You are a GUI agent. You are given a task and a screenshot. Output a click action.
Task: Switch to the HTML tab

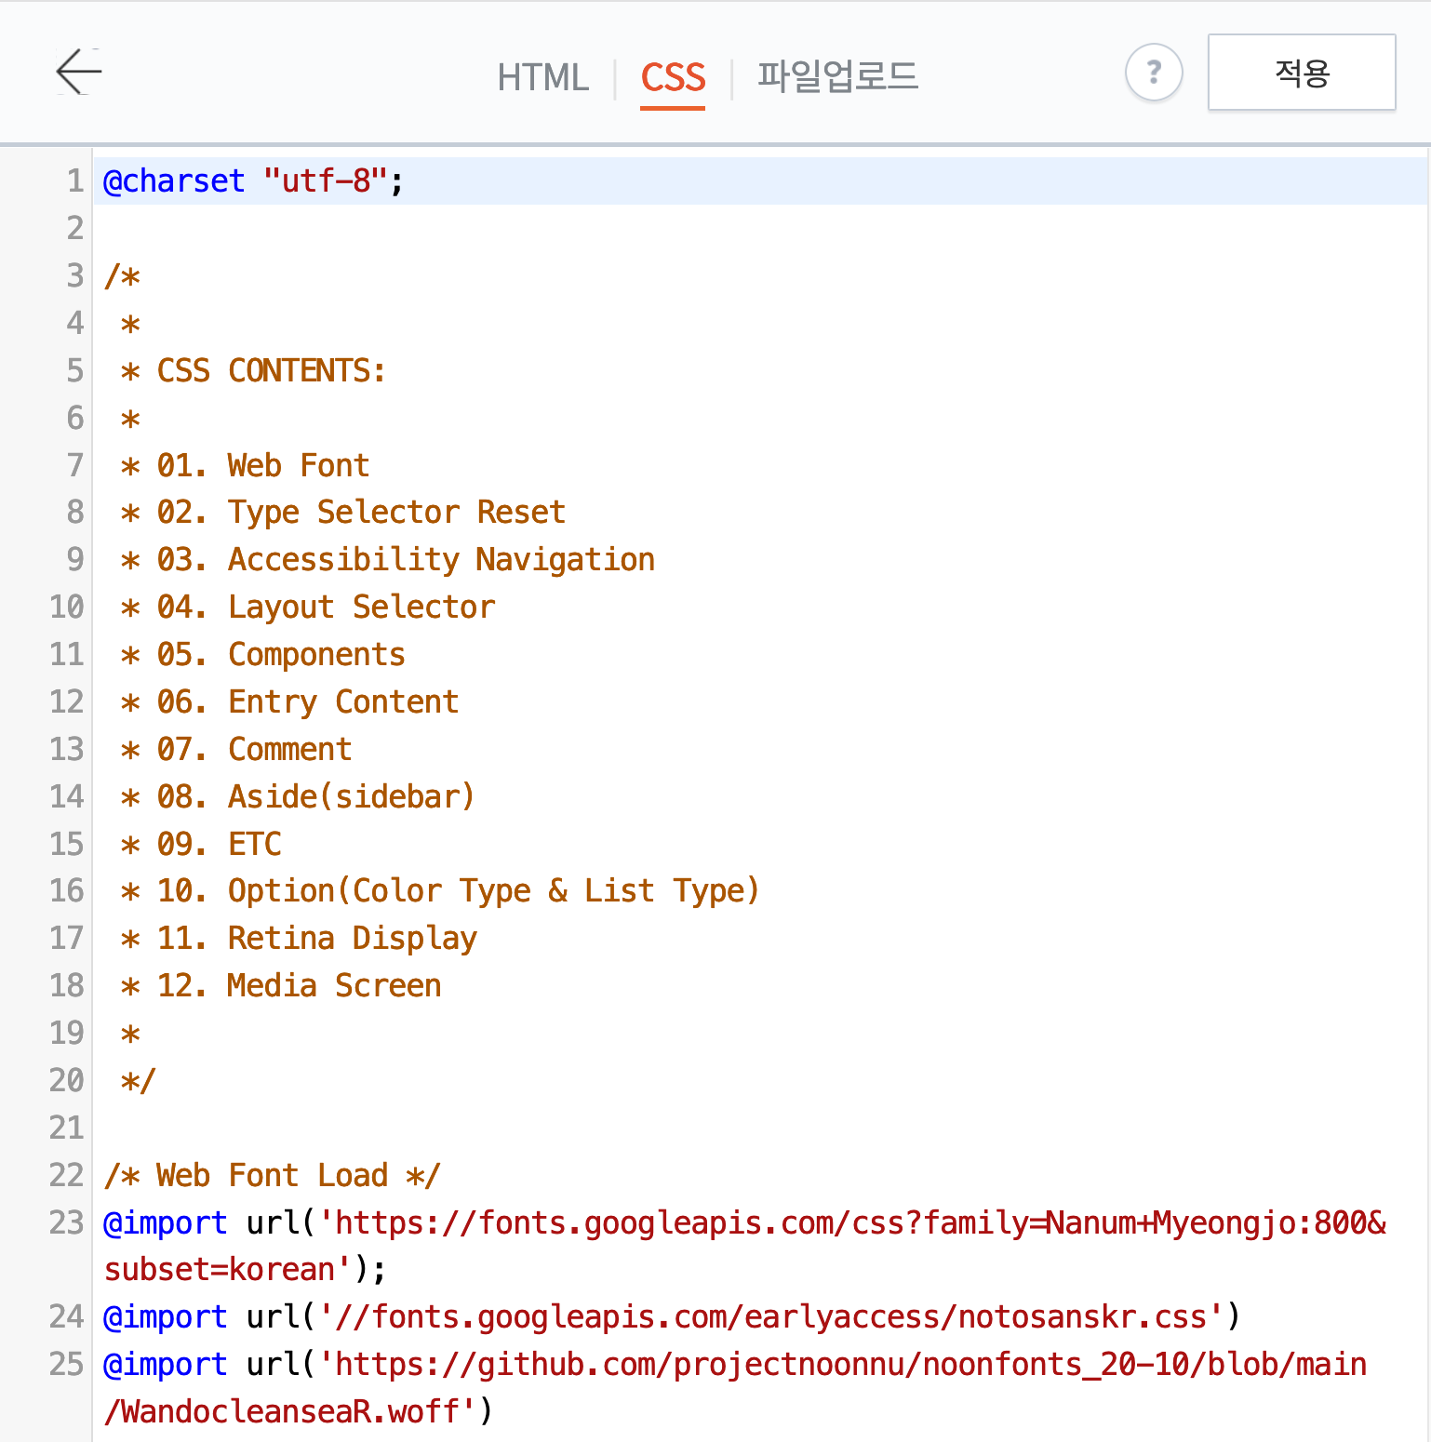[543, 77]
